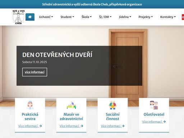Click the family icon above Sociální činnost
184x138 pixels.
(112, 105)
